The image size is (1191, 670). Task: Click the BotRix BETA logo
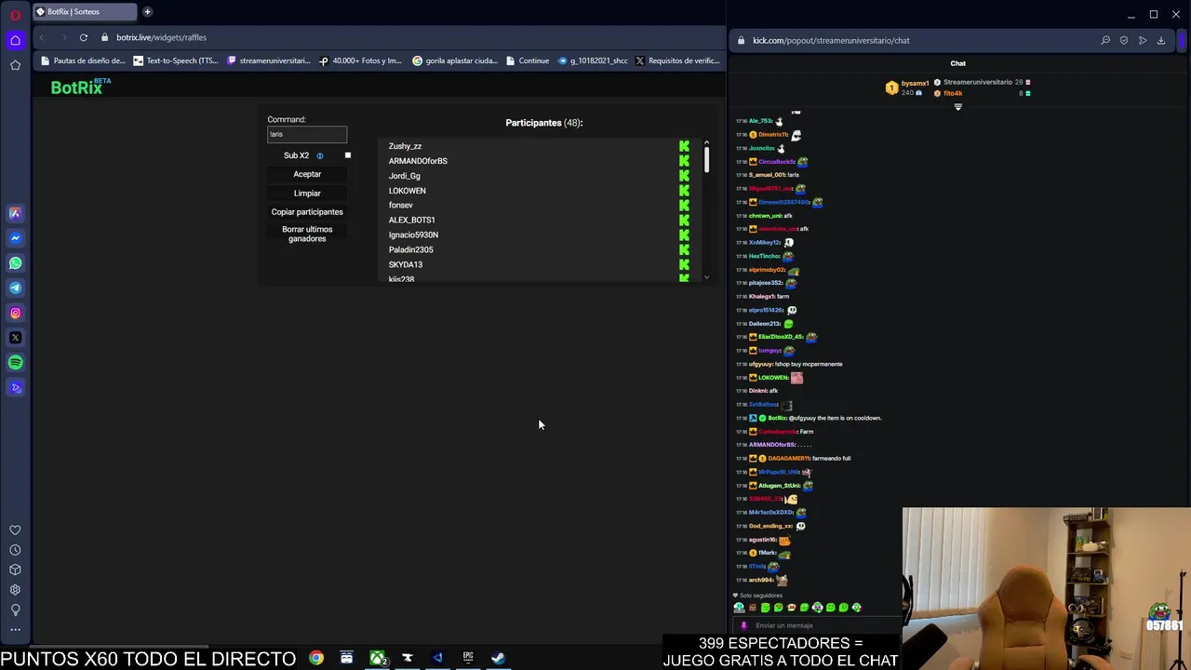coord(80,87)
